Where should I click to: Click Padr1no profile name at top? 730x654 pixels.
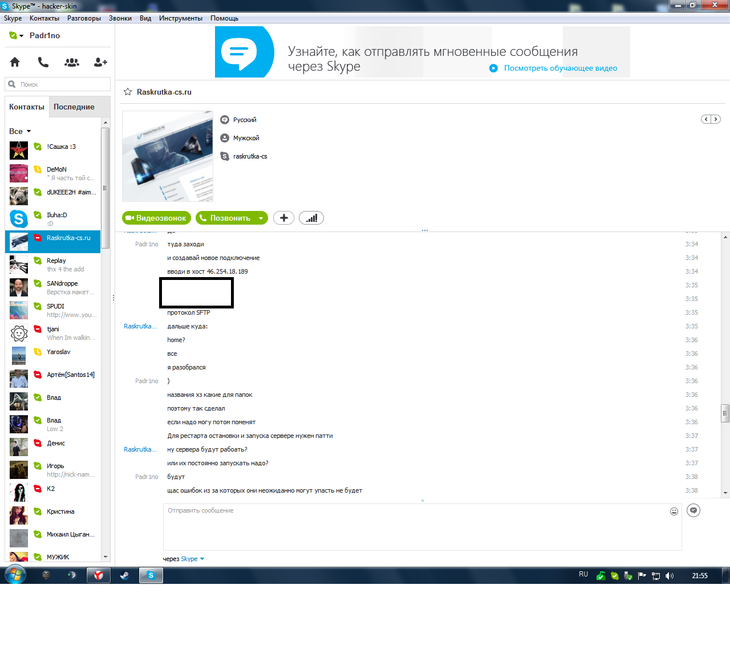44,35
